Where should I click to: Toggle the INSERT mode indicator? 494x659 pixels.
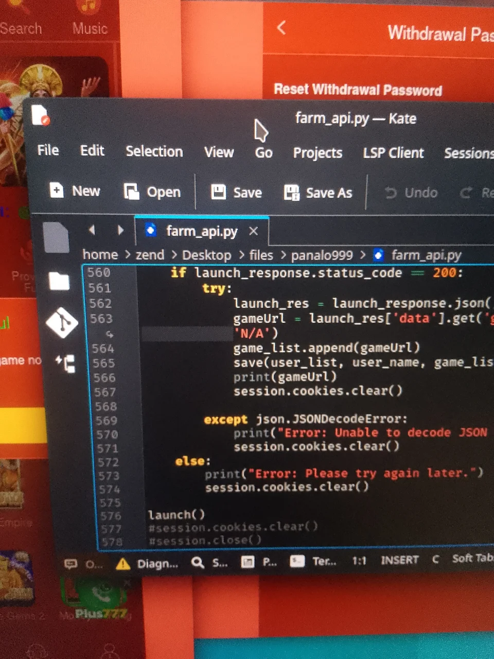click(x=399, y=560)
